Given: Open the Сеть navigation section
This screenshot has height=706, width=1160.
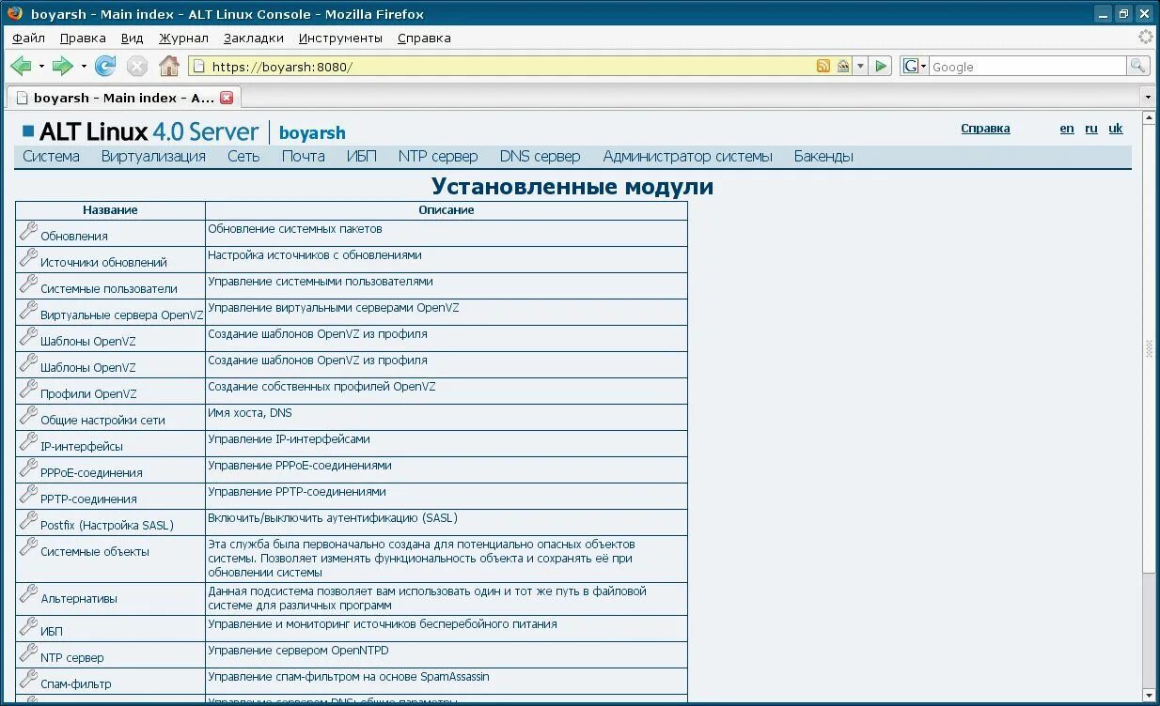Looking at the screenshot, I should pos(243,157).
